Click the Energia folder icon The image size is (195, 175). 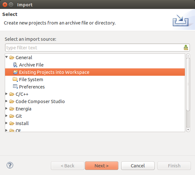(12, 109)
